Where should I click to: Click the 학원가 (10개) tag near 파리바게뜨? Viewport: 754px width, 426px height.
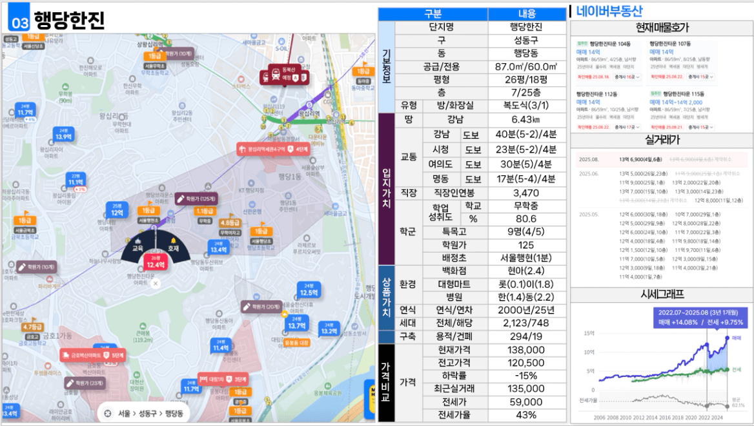tap(37, 267)
